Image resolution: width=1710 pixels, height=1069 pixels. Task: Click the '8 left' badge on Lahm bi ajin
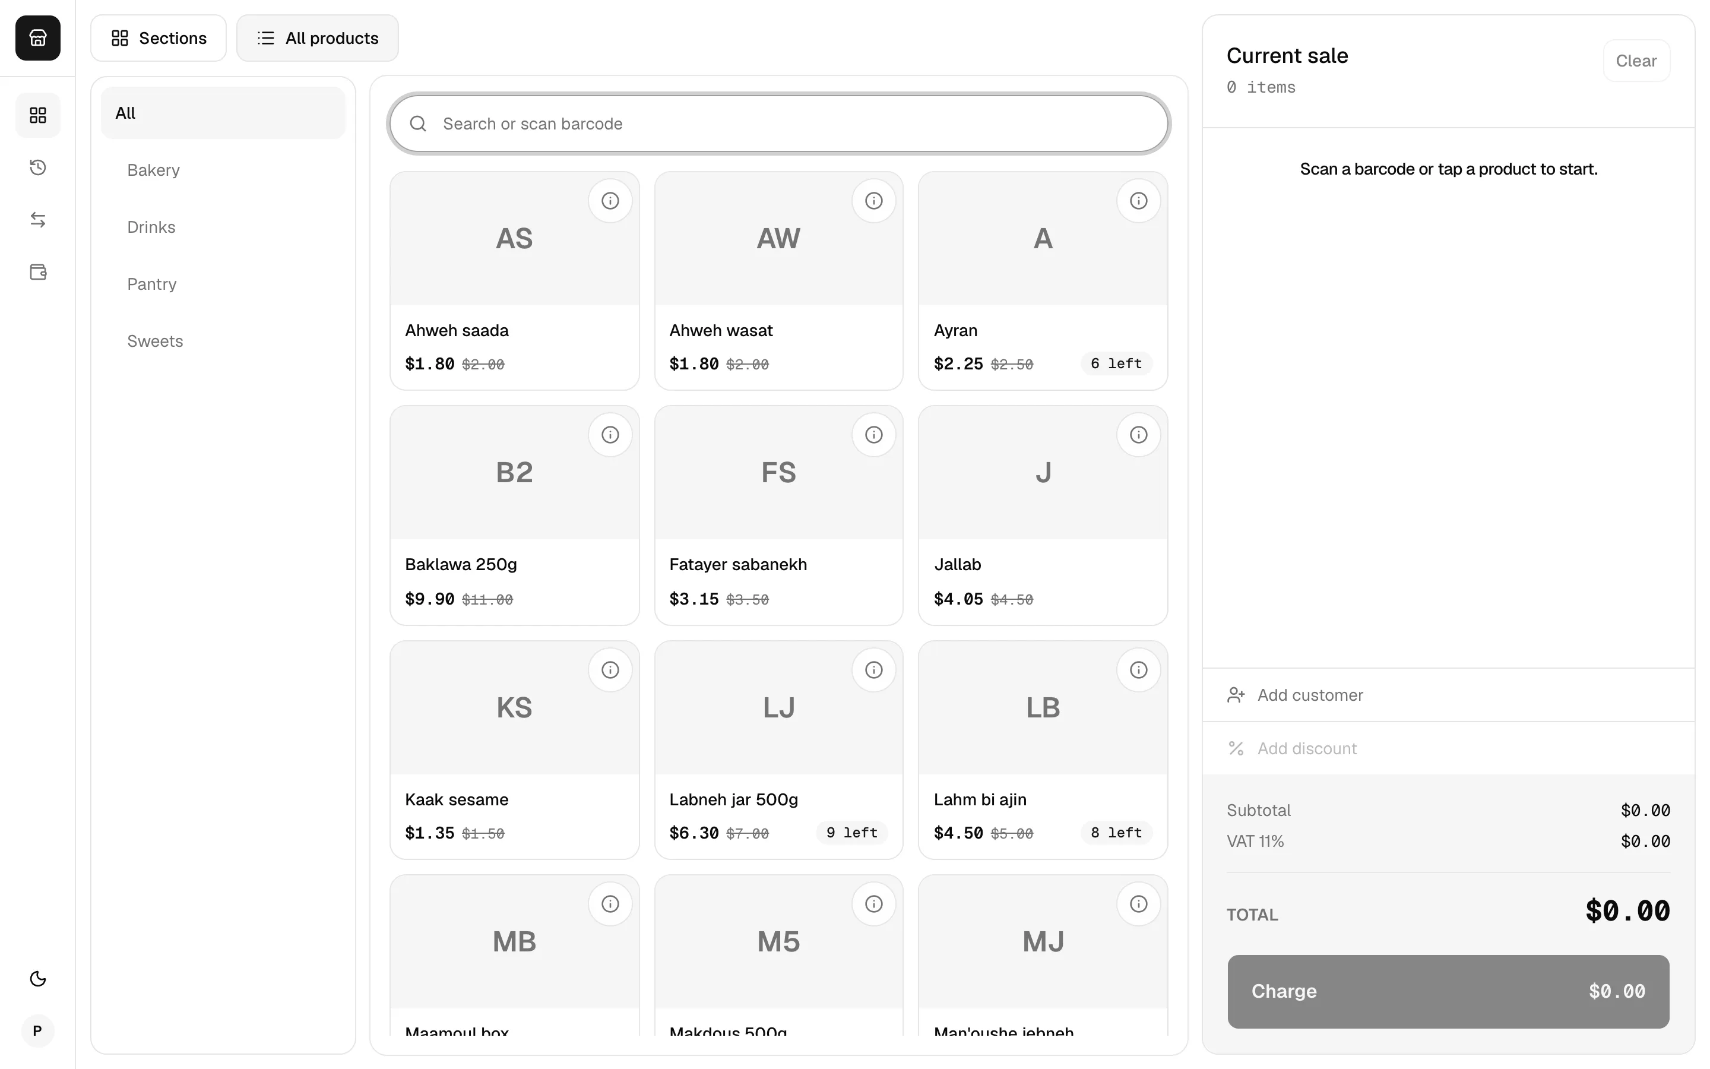[x=1116, y=833]
